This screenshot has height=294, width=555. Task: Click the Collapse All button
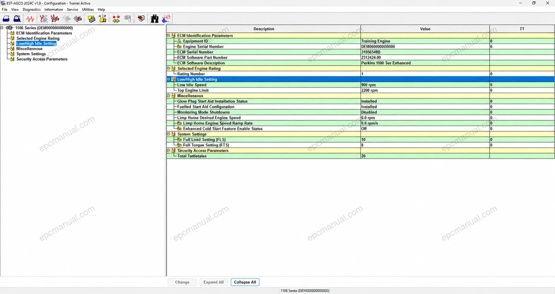click(245, 282)
